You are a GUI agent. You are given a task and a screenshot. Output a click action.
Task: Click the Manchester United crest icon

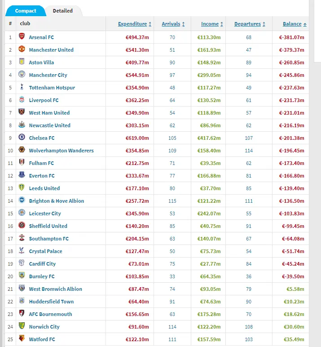tap(22, 49)
